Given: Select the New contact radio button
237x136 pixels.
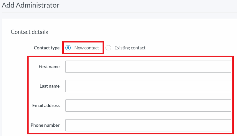Looking at the screenshot, I should point(68,48).
